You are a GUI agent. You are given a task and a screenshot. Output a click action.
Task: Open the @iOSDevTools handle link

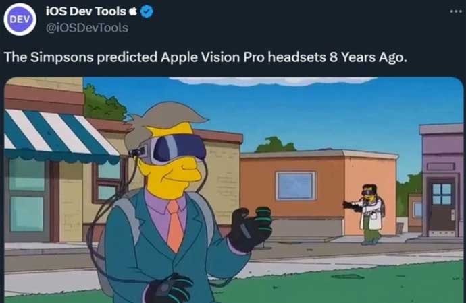pyautogui.click(x=87, y=28)
